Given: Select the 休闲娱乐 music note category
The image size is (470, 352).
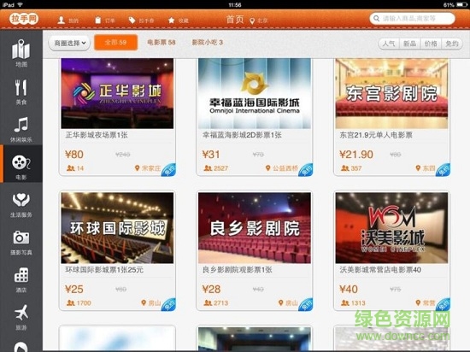Looking at the screenshot, I should 21,129.
